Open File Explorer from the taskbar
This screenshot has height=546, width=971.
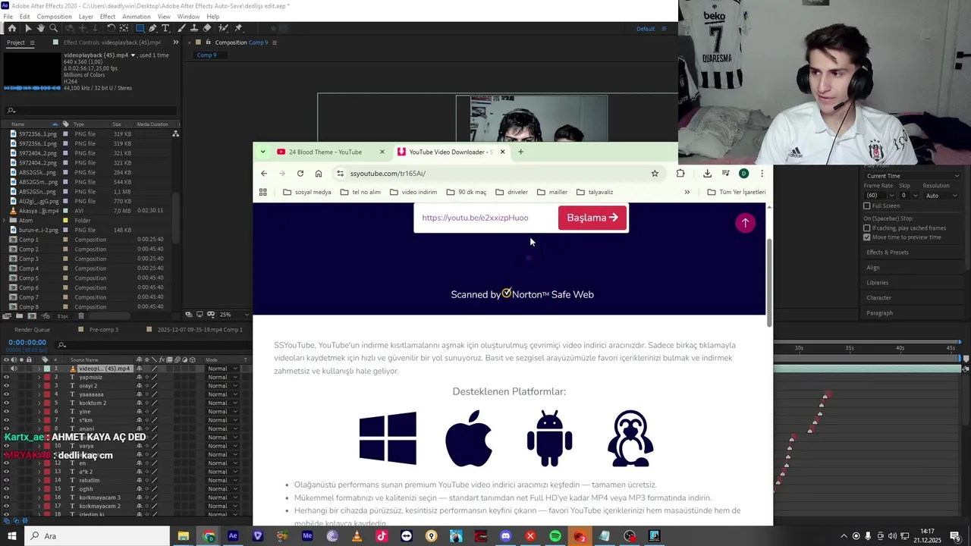(183, 536)
